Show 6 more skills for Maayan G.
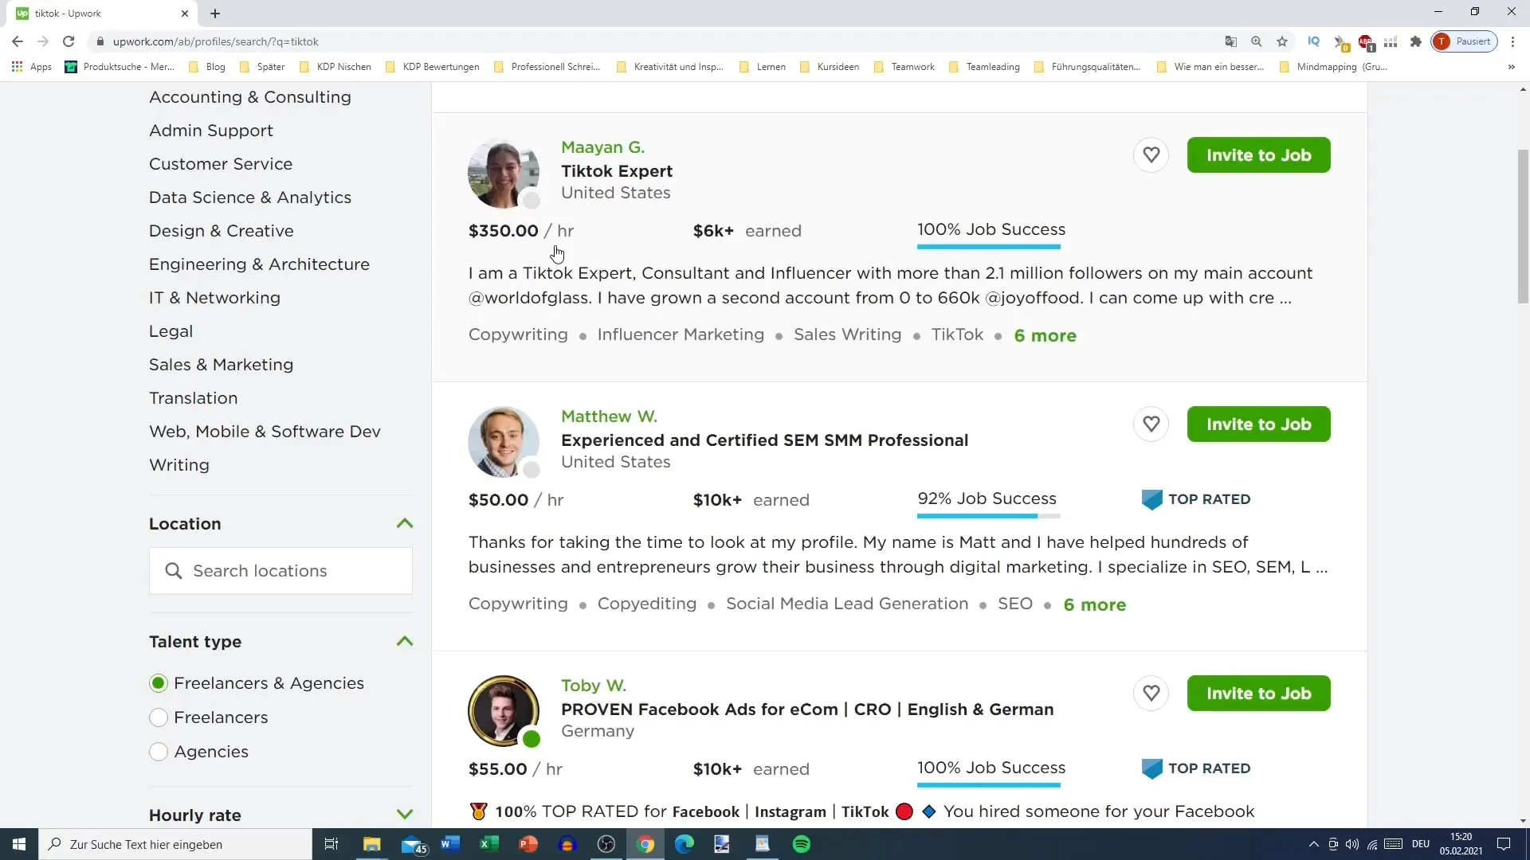1530x860 pixels. (1045, 335)
